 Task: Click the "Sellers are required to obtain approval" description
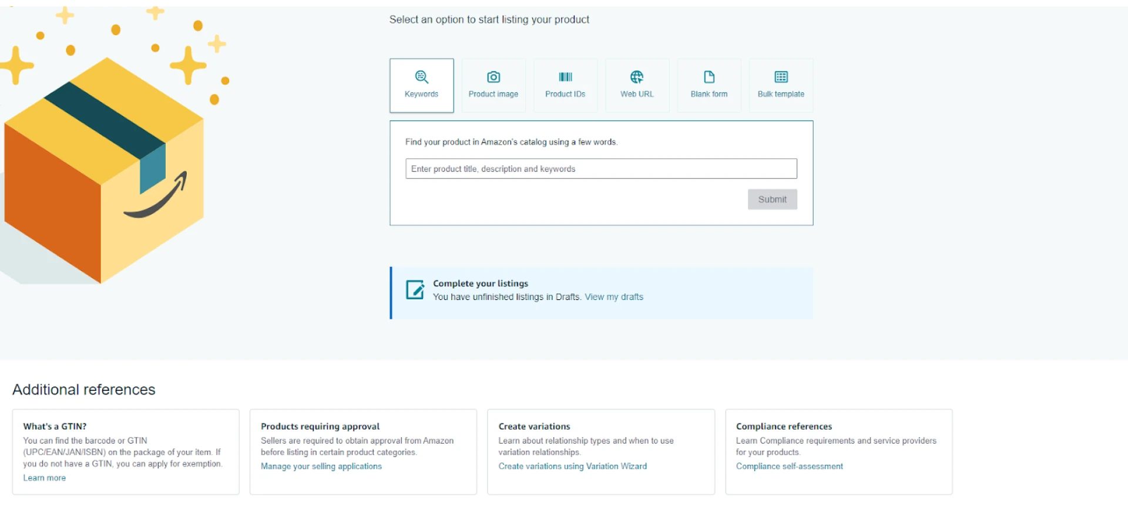point(357,447)
